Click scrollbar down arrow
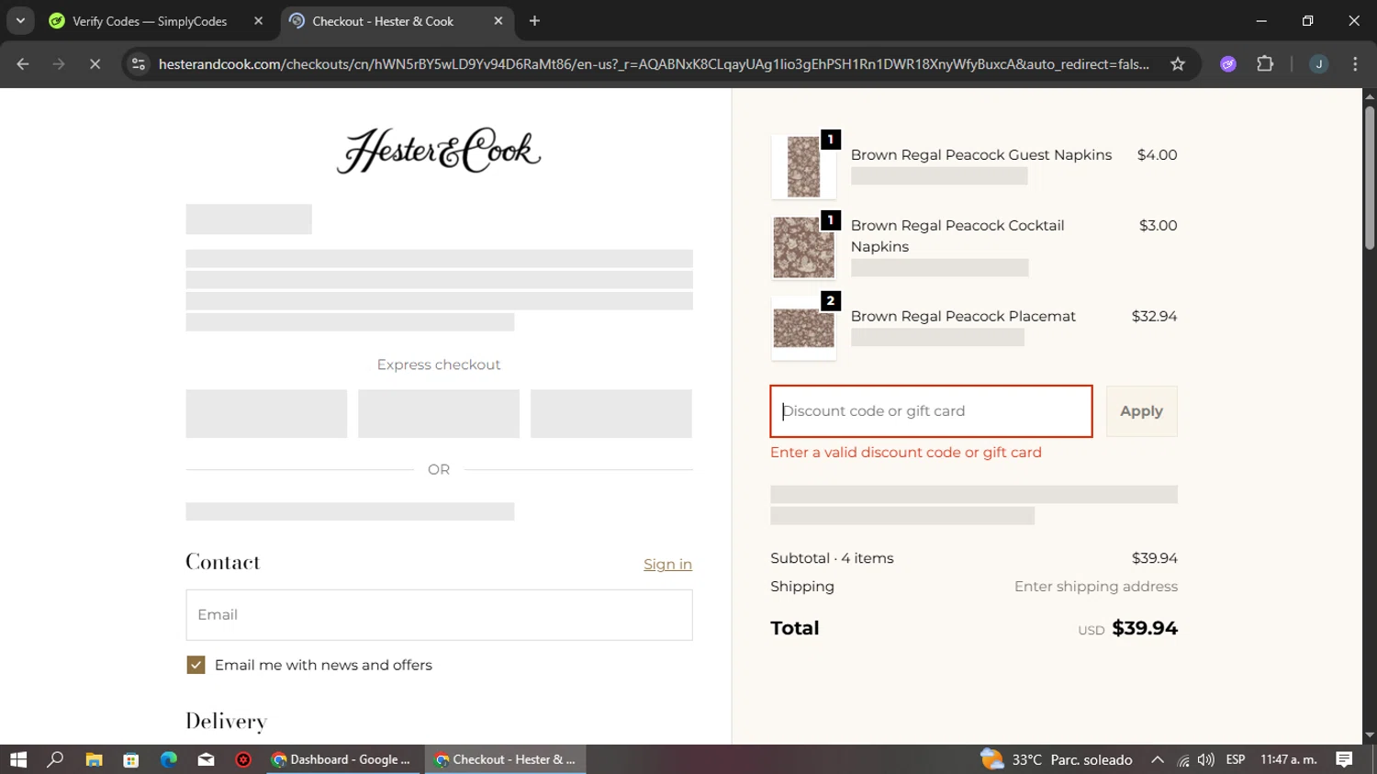The image size is (1377, 774). [1370, 735]
